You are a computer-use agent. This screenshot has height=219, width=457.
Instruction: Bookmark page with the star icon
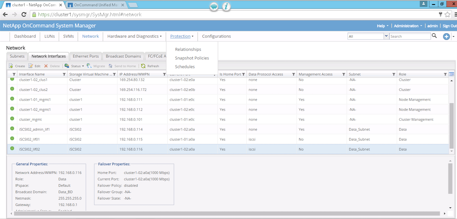(447, 15)
